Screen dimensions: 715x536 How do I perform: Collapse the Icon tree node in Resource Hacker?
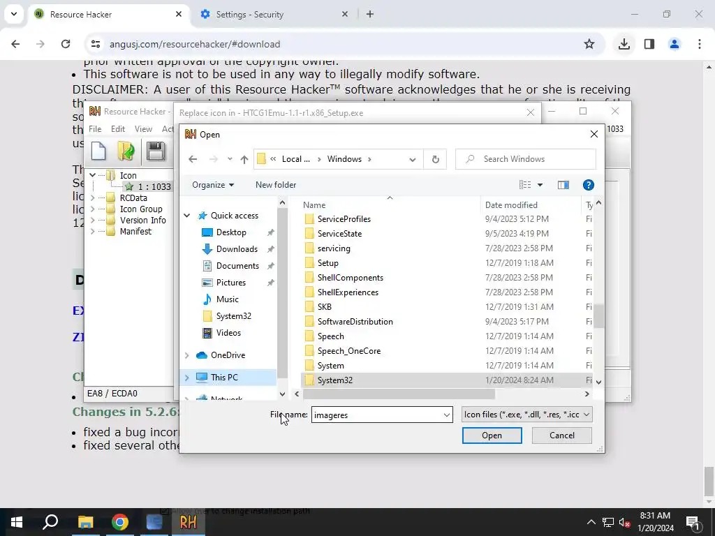point(93,175)
